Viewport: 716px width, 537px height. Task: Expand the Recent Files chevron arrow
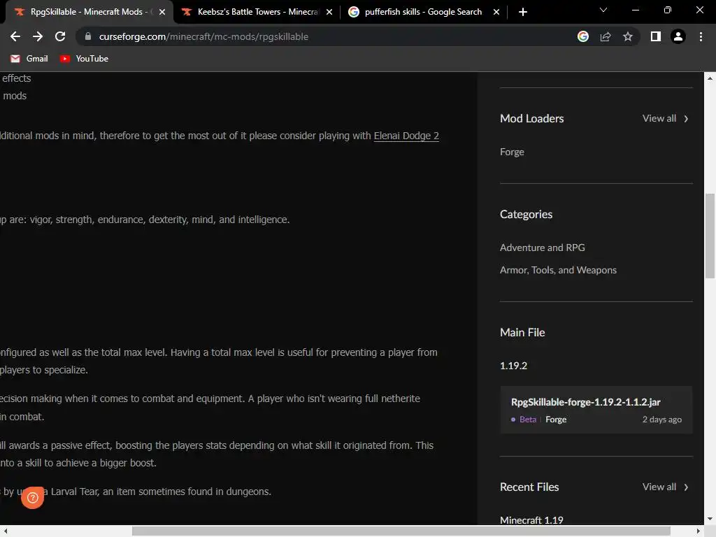click(686, 487)
